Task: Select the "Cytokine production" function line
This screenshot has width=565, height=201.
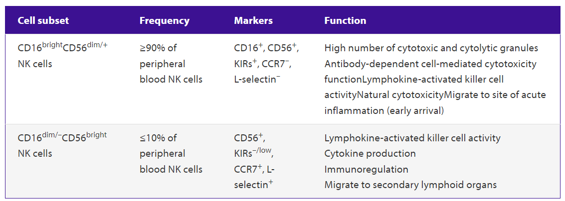Action: coord(370,153)
